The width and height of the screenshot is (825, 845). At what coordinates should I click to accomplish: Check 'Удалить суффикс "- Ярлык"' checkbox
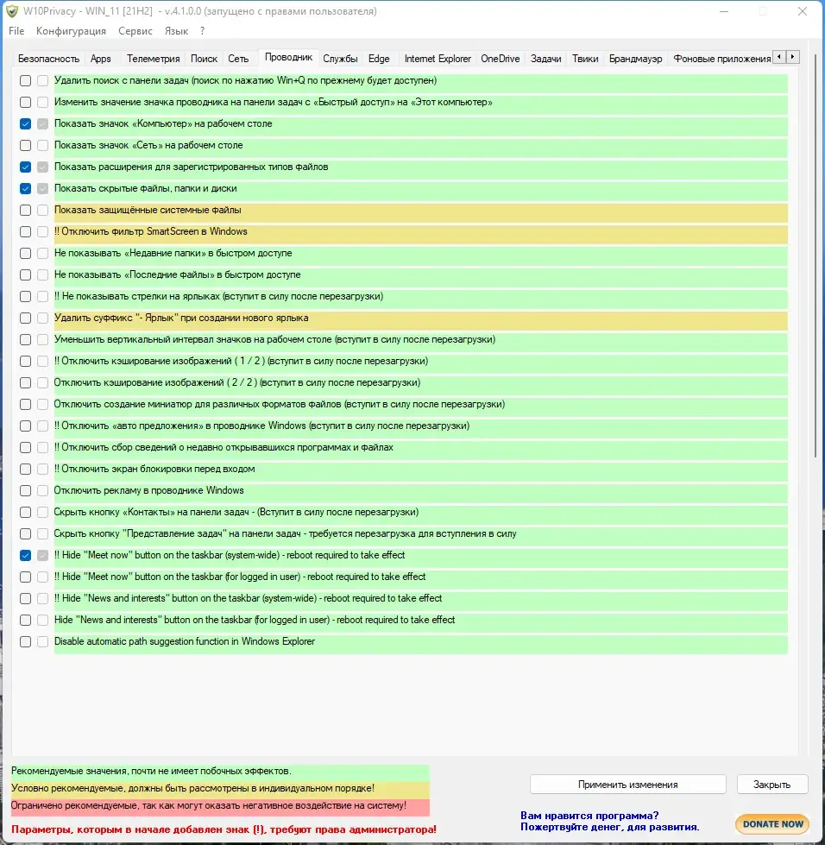(x=25, y=318)
